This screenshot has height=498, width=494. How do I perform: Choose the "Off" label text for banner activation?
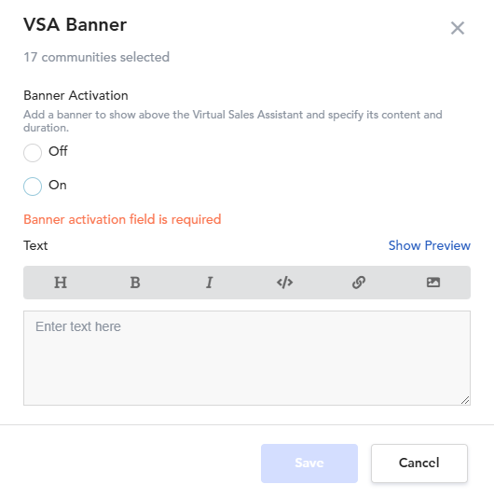point(58,151)
